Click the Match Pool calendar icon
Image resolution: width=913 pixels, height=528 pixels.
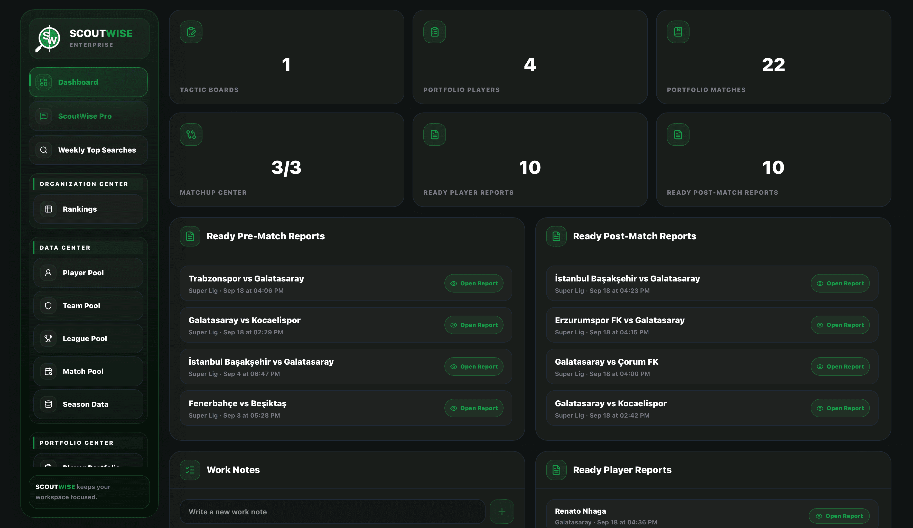pos(48,371)
